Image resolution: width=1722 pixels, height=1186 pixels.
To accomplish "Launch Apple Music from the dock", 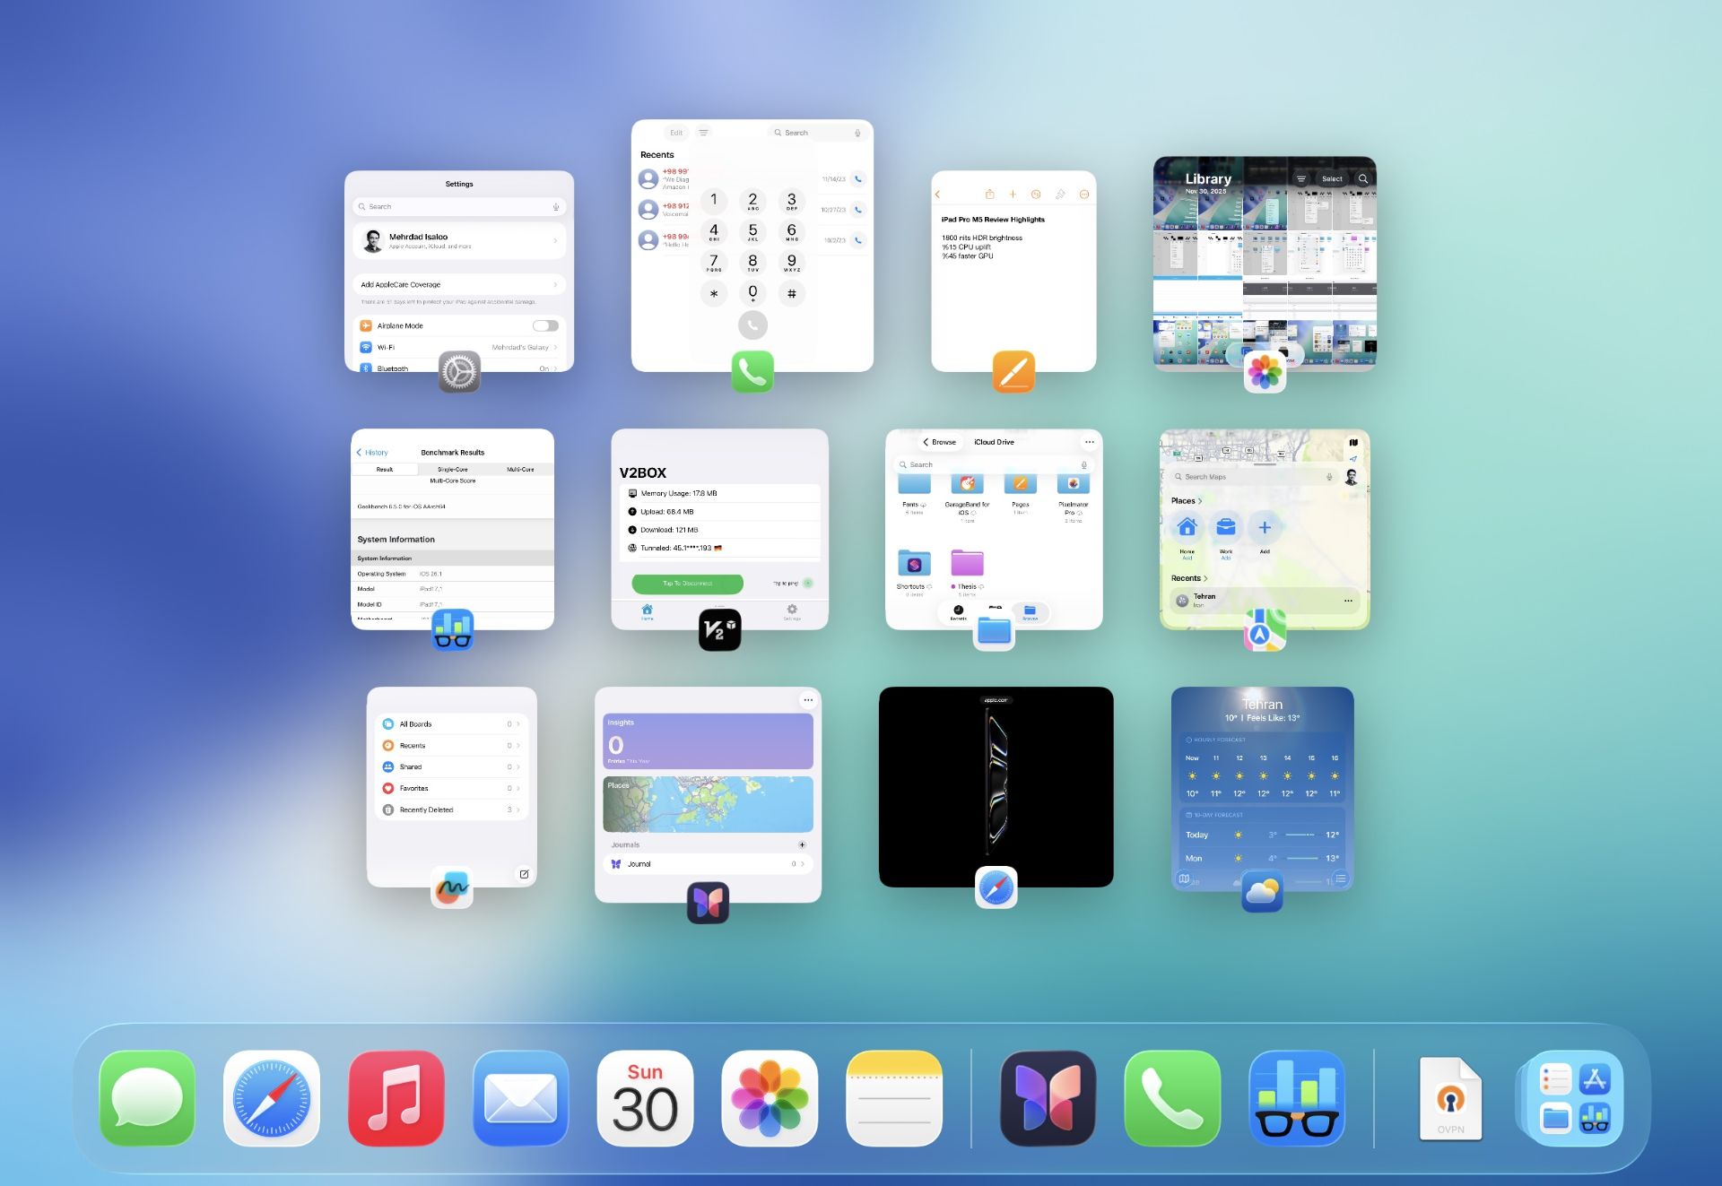I will [396, 1097].
